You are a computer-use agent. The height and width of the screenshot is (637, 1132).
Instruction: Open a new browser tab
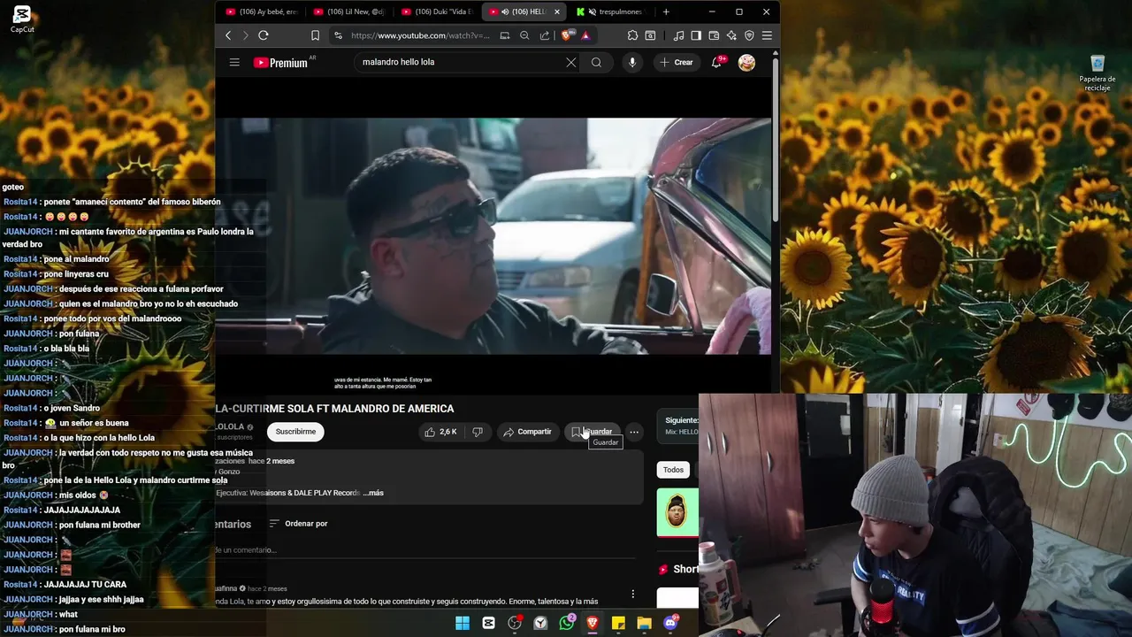click(x=666, y=12)
